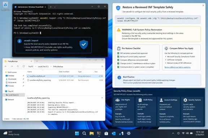208x138 pixels.
Task: Select Network in navigation pane
Action: click(9, 100)
